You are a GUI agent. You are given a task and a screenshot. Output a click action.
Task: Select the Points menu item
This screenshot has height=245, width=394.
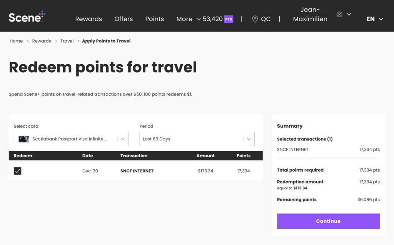point(154,18)
